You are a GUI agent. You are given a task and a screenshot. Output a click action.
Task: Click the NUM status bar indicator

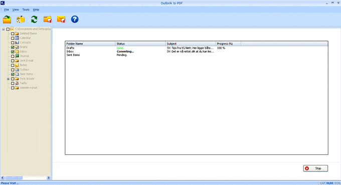click(329, 183)
